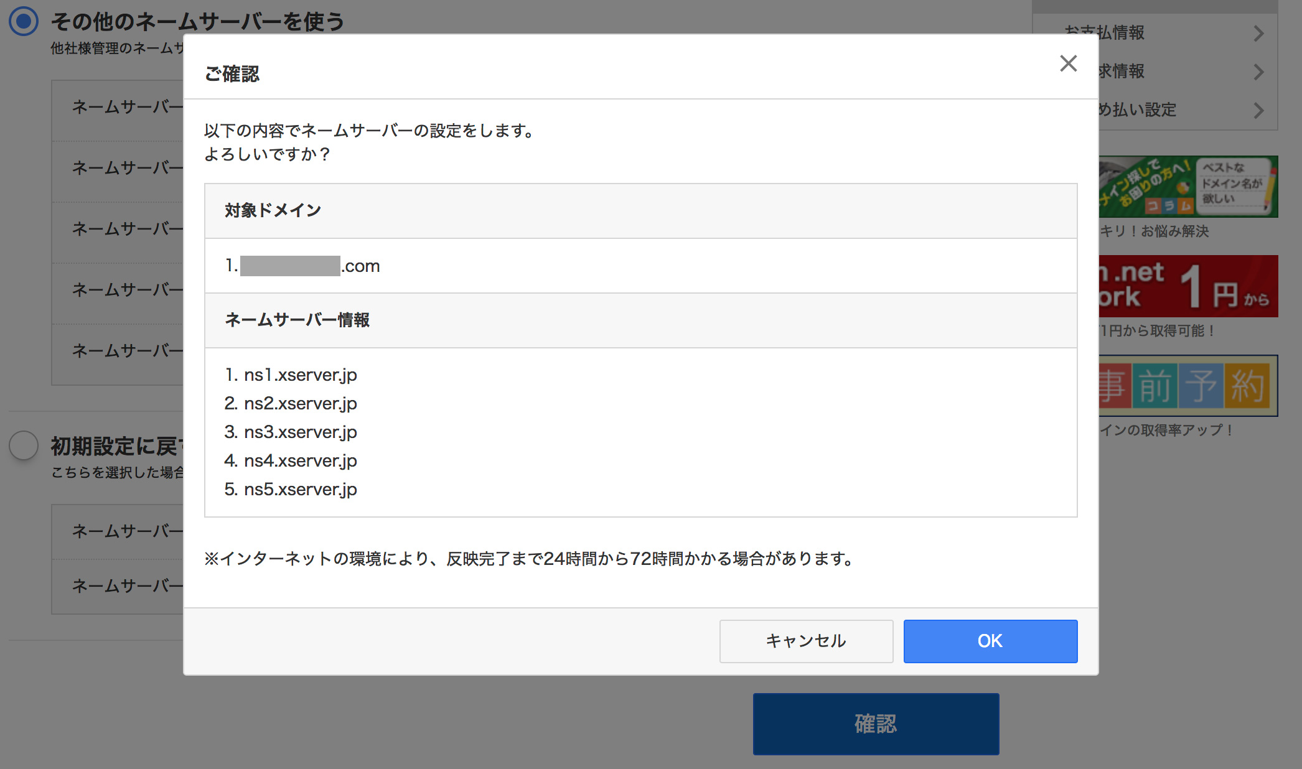The width and height of the screenshot is (1302, 769).
Task: Open the green ベストなドメイン名が欲しい banner
Action: (x=1188, y=187)
